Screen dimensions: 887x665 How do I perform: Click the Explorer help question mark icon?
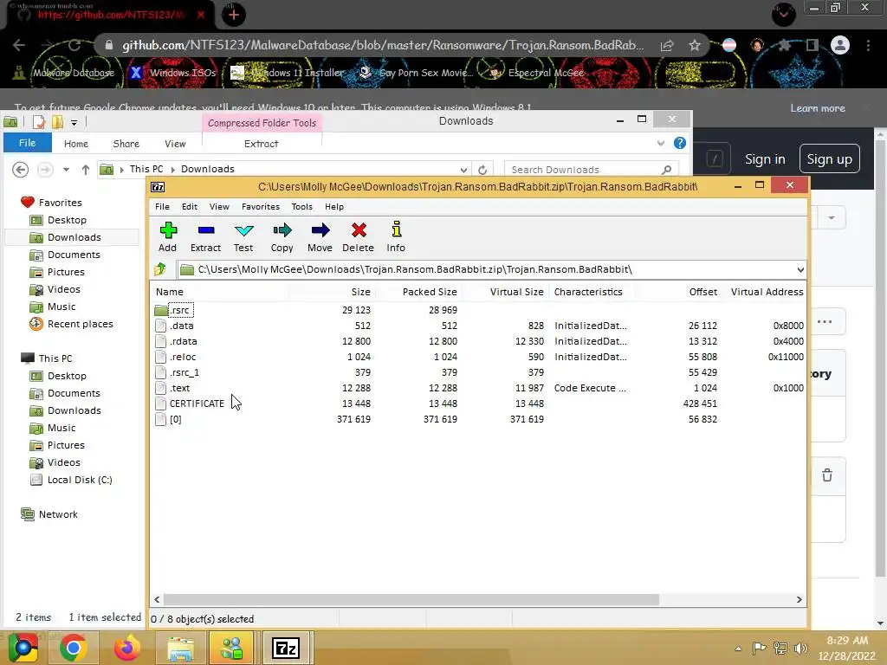coord(680,143)
